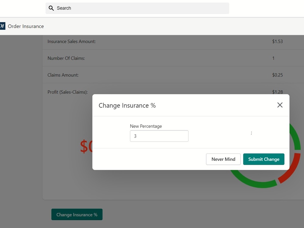Click the search magnifier icon

pyautogui.click(x=51, y=8)
